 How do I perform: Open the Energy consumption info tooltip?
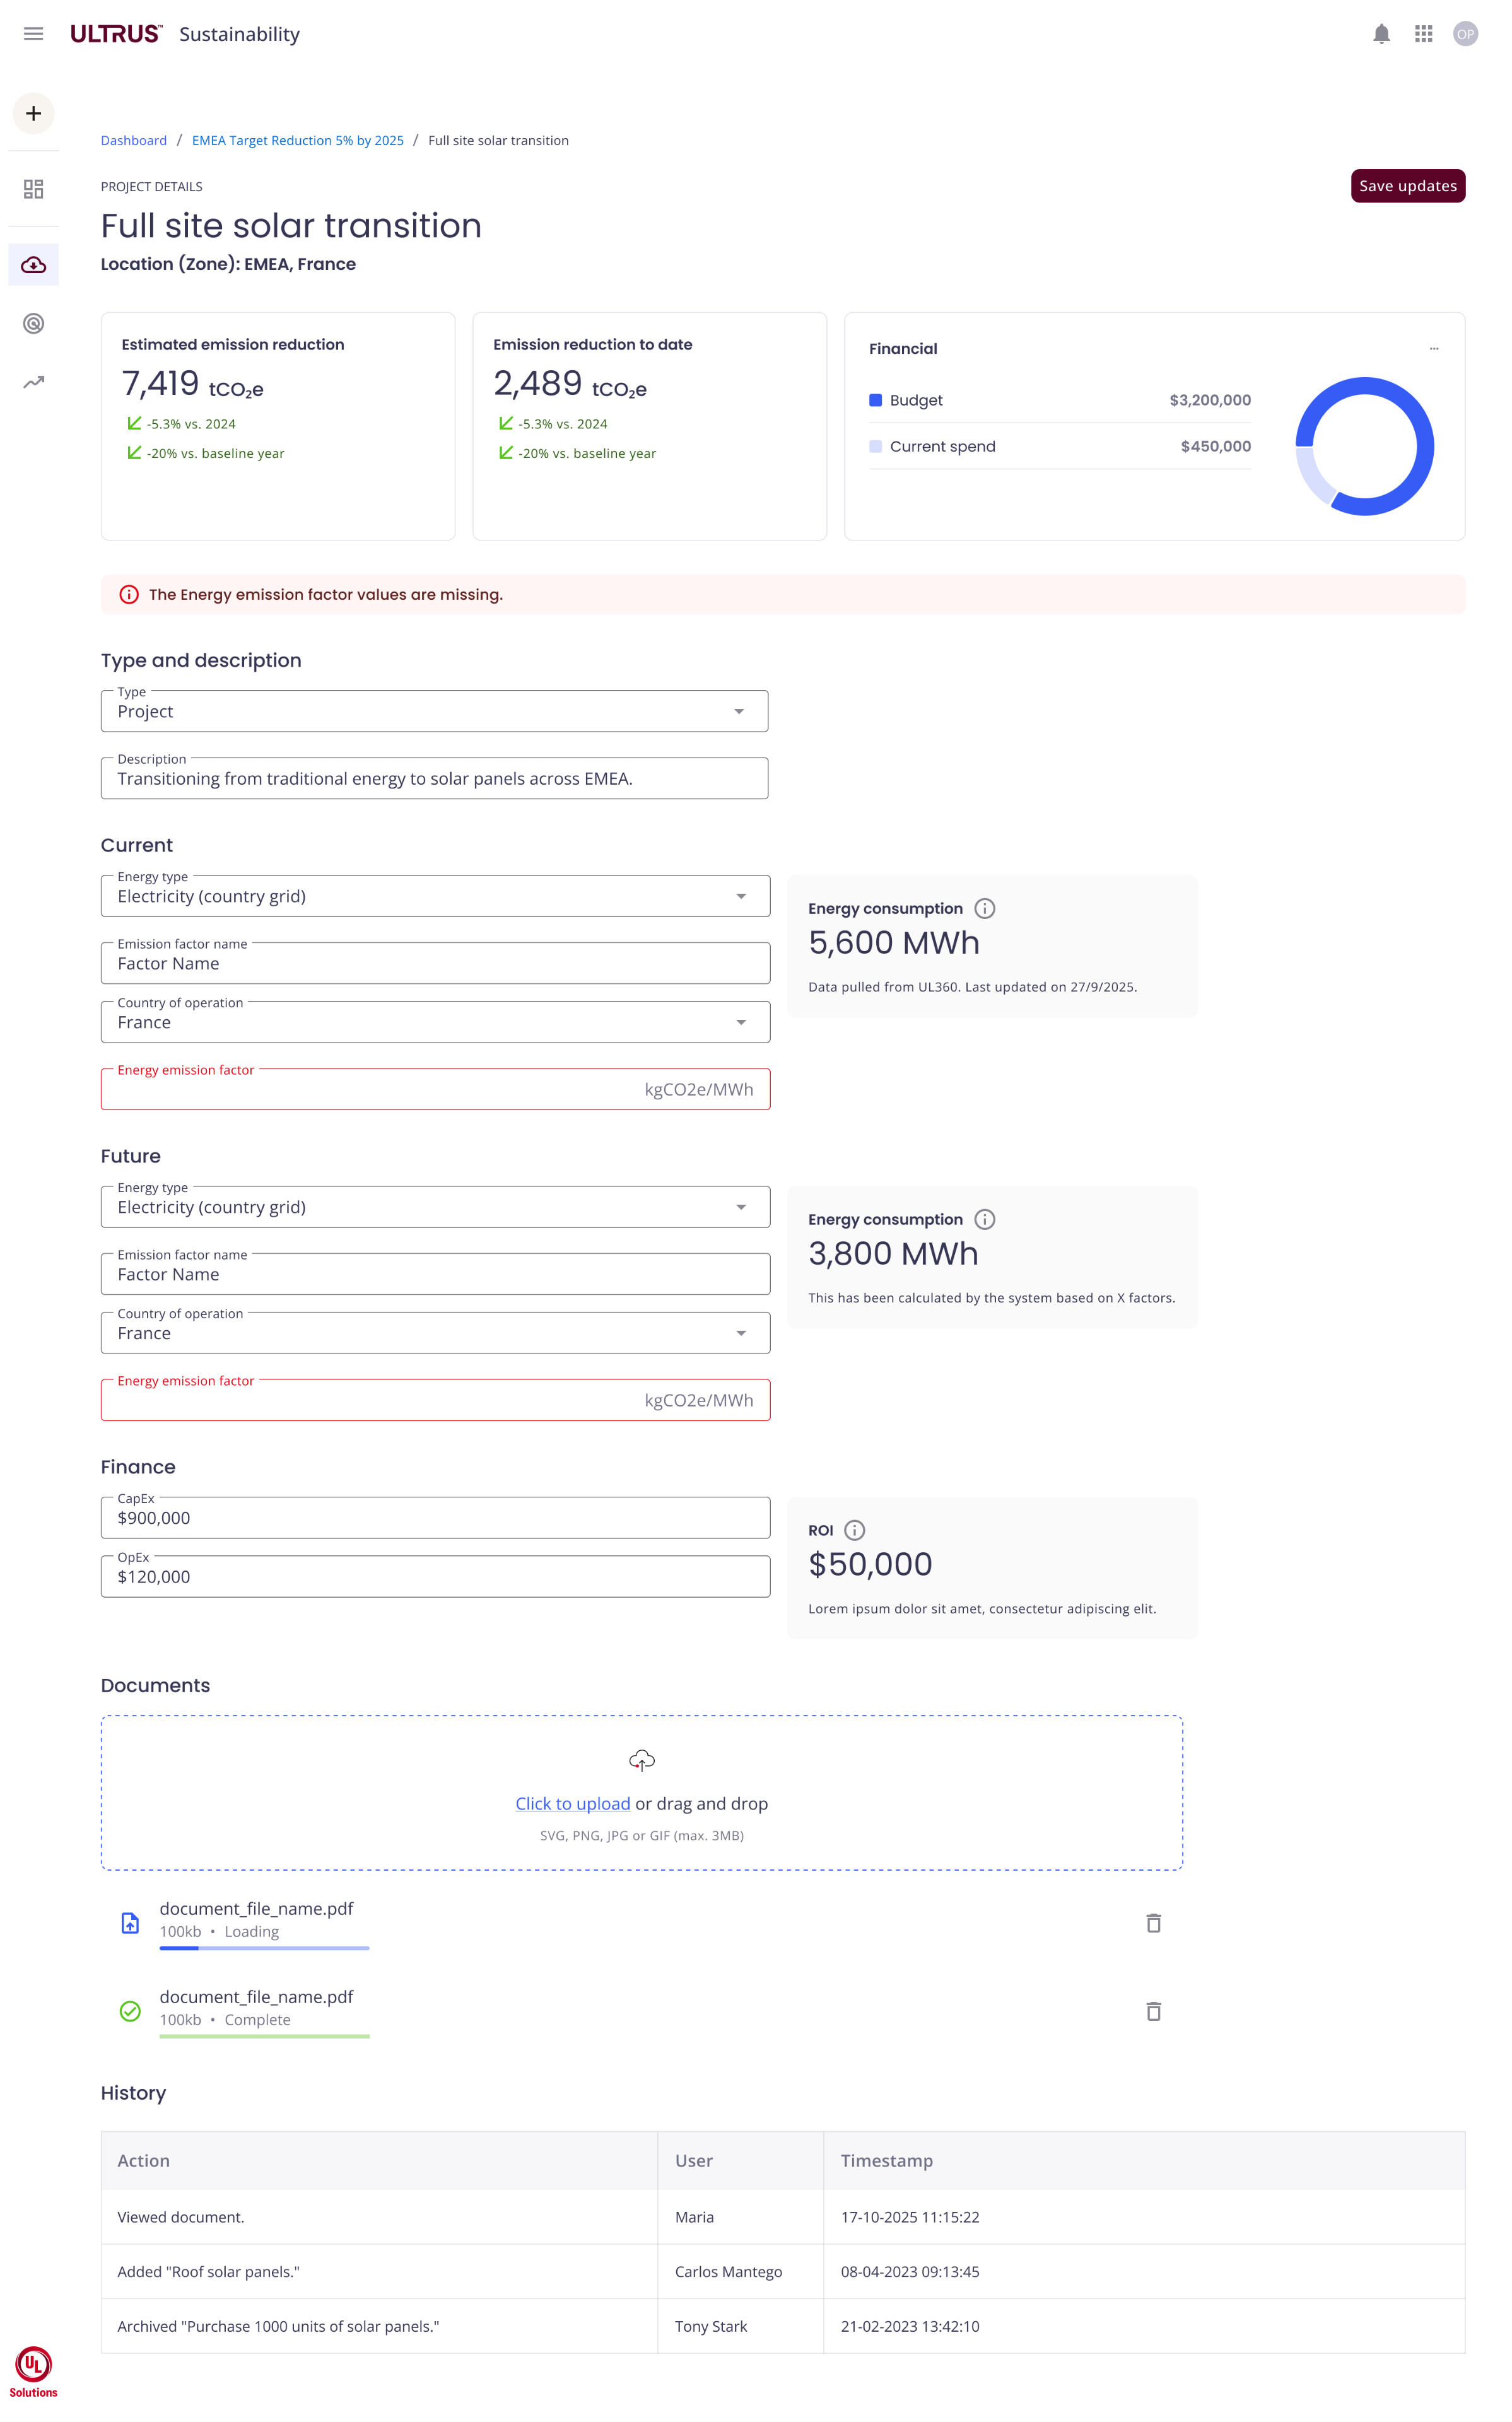coord(986,908)
